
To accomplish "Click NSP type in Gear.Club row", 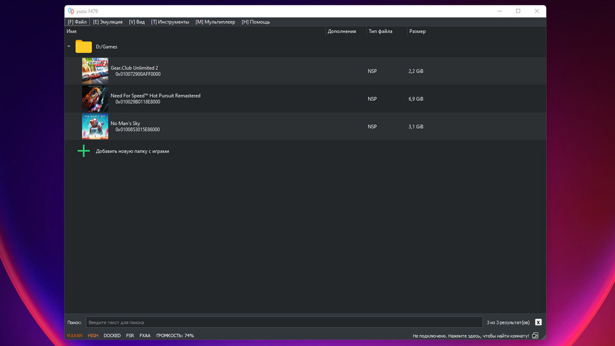I will click(372, 71).
